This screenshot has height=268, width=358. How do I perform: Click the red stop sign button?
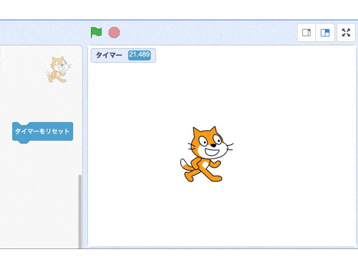coord(114,32)
